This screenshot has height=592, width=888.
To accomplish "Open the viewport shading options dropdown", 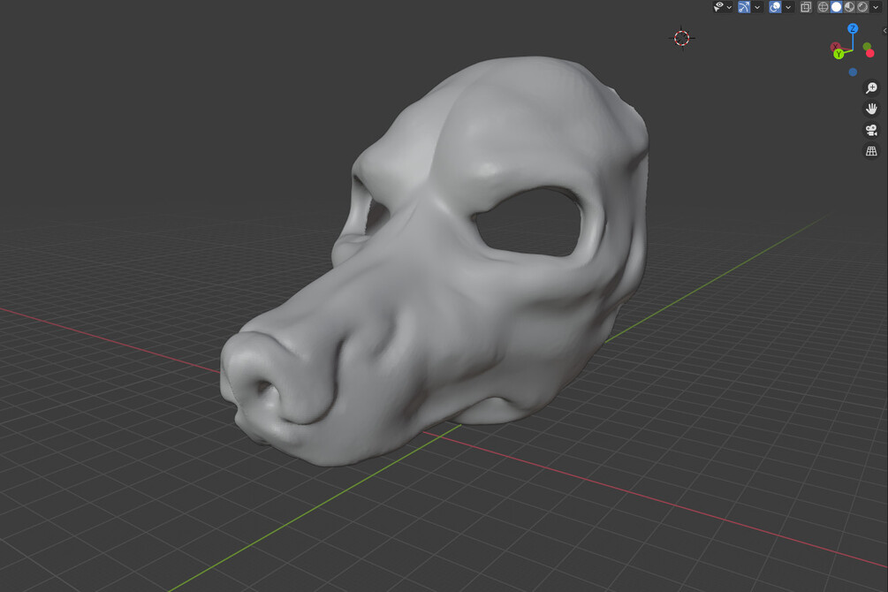I will click(876, 7).
